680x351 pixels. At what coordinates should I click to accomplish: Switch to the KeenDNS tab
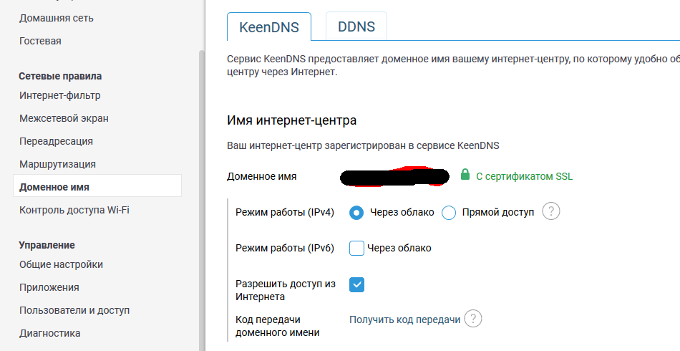(269, 29)
